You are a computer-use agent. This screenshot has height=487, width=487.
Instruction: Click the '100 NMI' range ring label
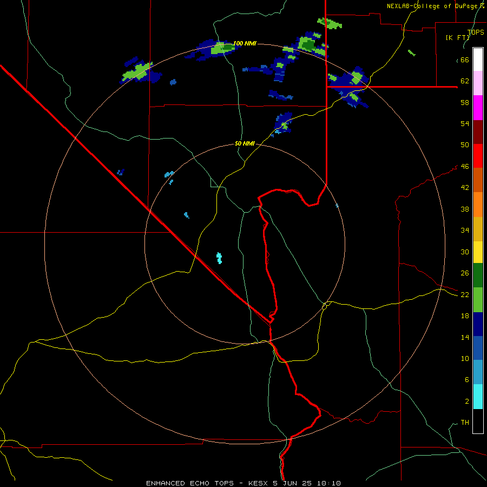tap(245, 43)
